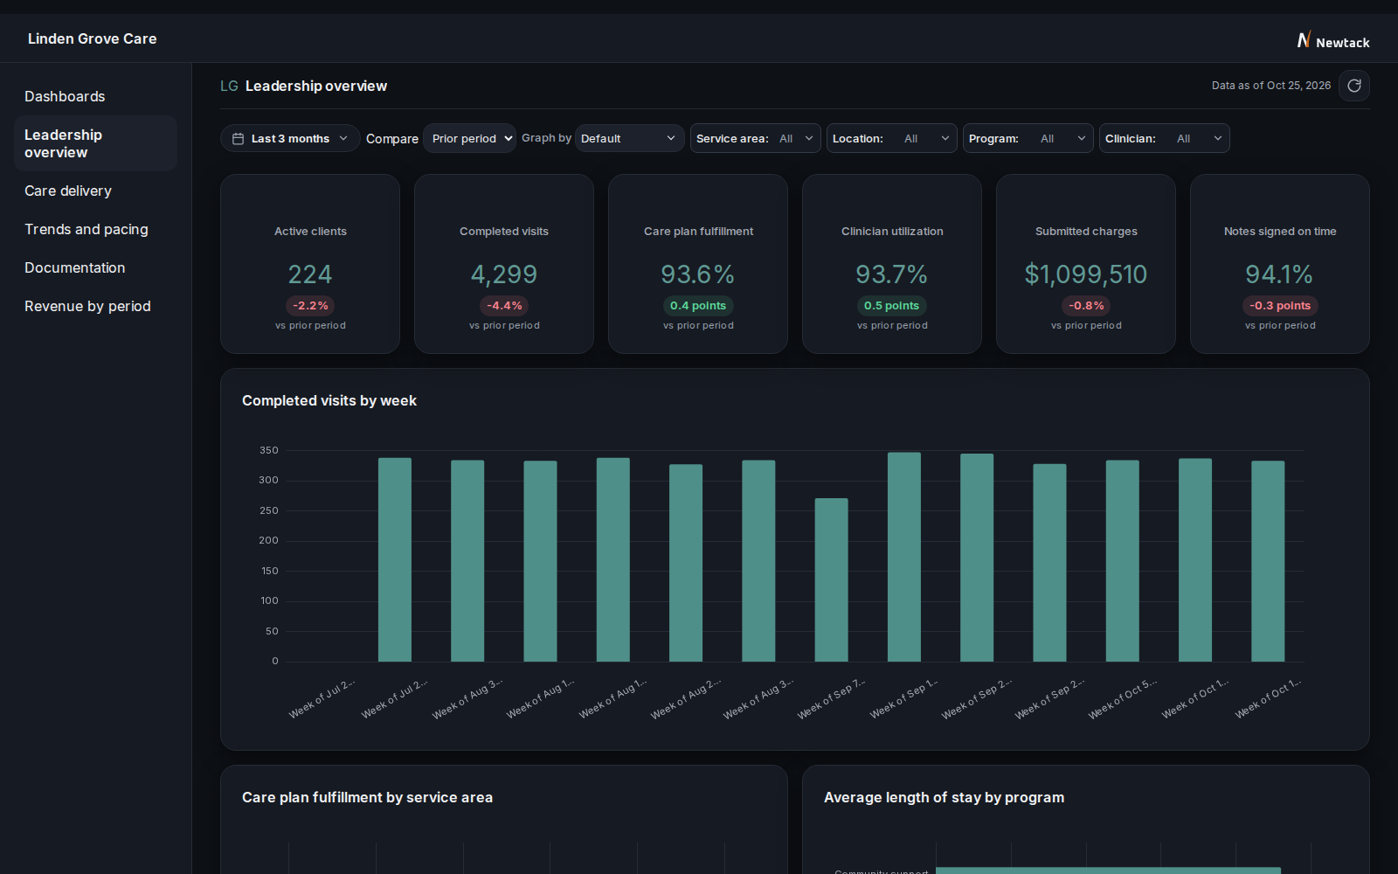Click Average length of stay by program heading
The width and height of the screenshot is (1398, 874).
944,797
